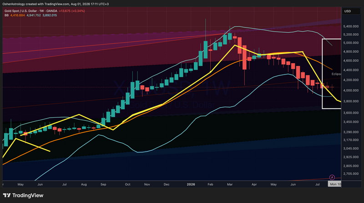
Task: Click the 5,400.000 price axis label
Action: tap(351, 26)
